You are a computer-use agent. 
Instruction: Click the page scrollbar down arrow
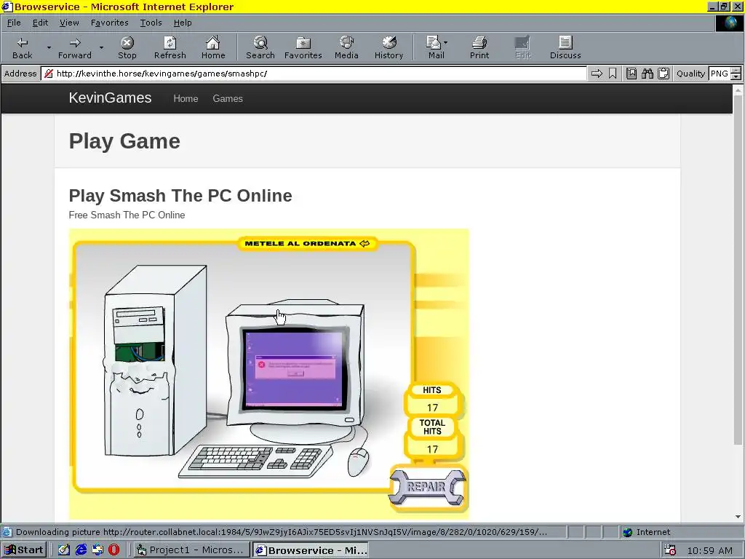pos(738,517)
